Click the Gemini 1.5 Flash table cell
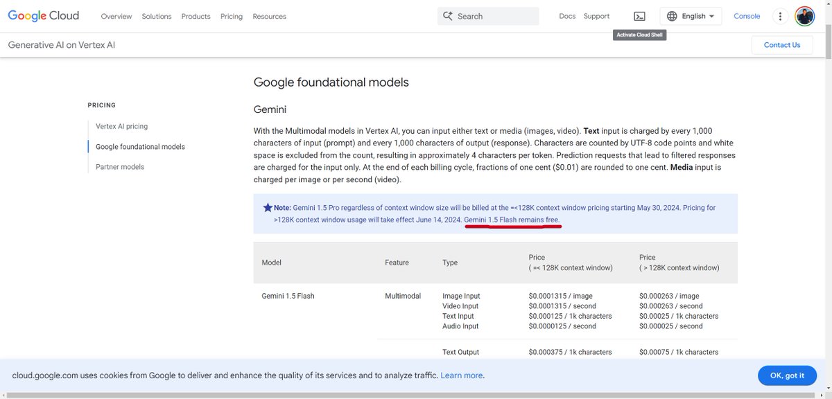The width and height of the screenshot is (832, 399). tap(288, 296)
